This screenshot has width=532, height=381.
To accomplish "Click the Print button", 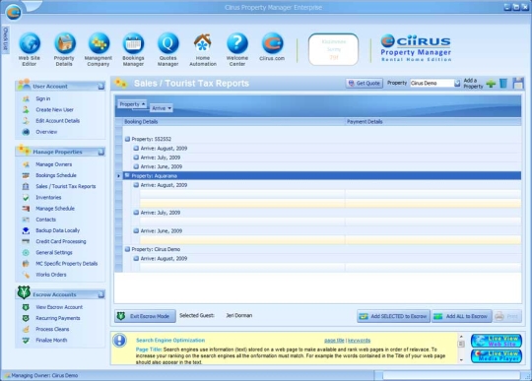I will [507, 316].
